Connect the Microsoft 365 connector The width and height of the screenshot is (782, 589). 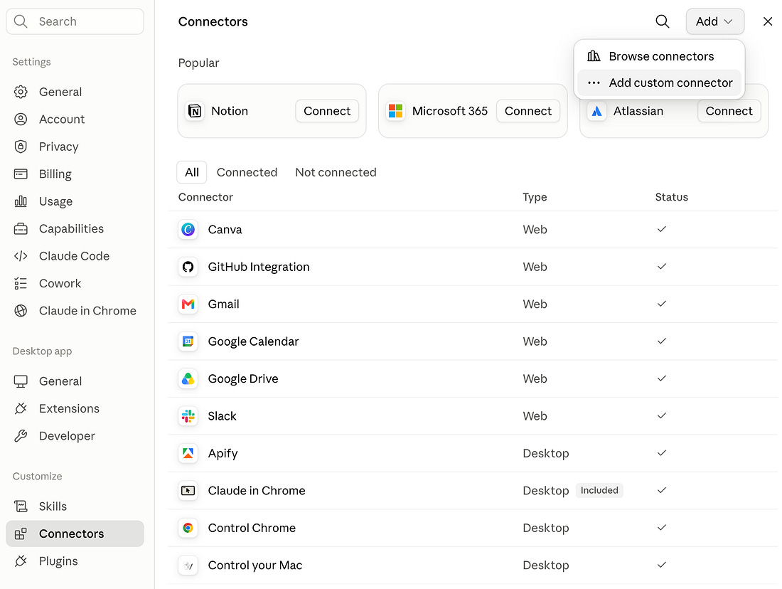528,111
